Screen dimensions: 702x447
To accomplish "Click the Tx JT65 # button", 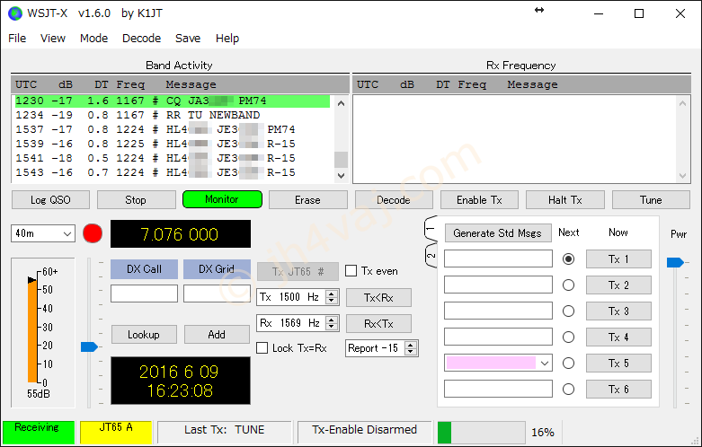I will 298,271.
